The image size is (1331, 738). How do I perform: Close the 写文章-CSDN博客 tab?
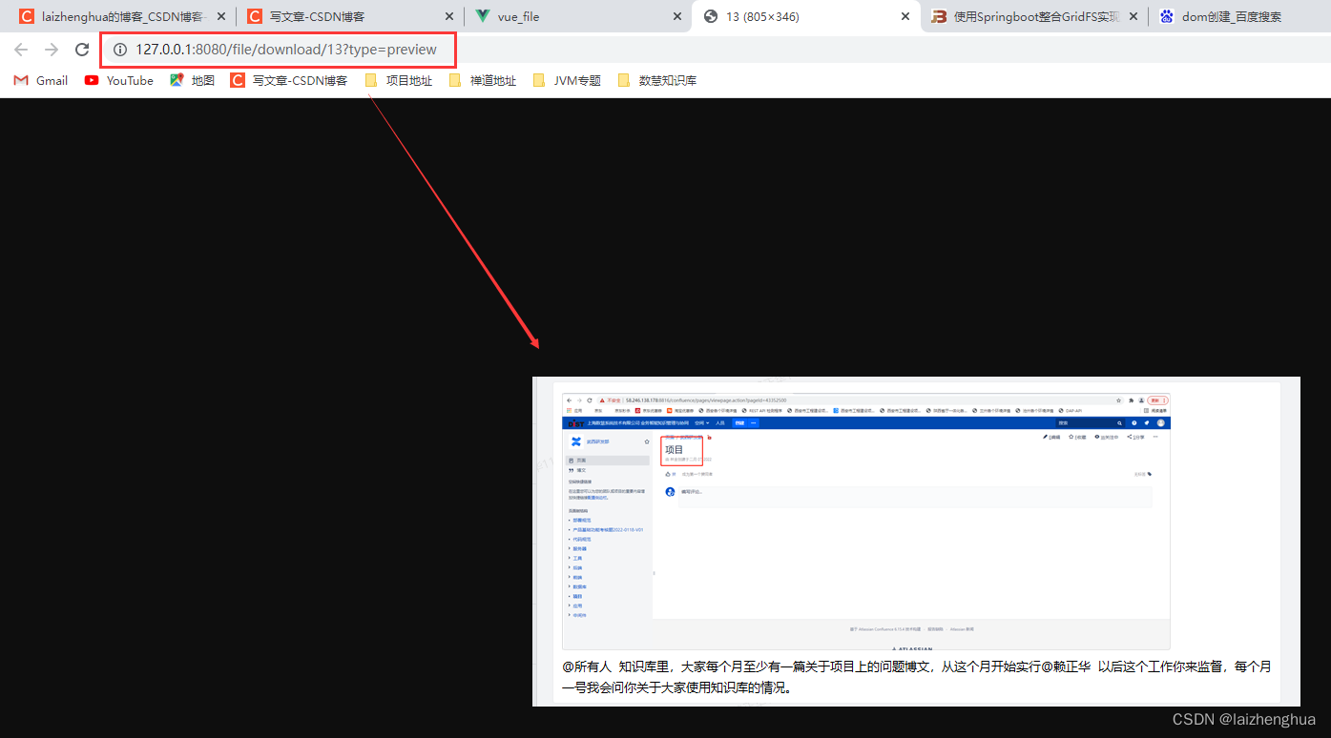449,16
